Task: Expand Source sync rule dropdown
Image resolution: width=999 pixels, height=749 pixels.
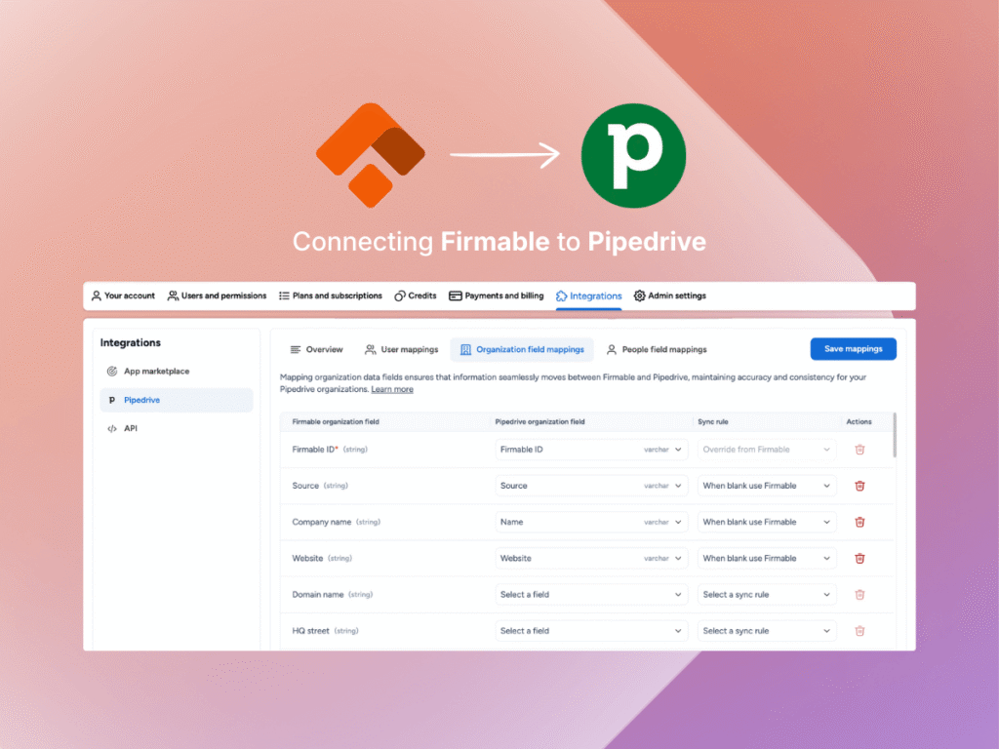Action: 767,486
